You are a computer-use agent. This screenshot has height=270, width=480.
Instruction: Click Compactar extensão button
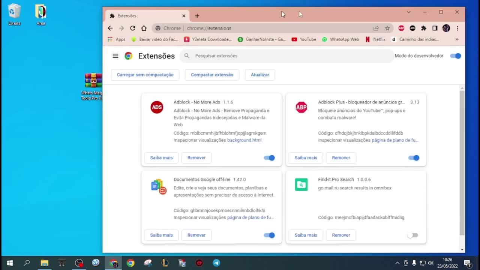pyautogui.click(x=212, y=75)
